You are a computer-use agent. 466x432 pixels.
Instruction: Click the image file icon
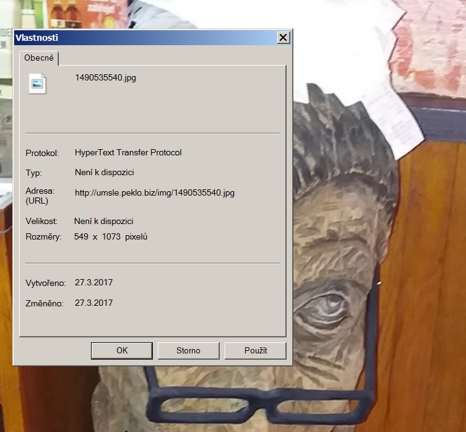click(x=38, y=84)
